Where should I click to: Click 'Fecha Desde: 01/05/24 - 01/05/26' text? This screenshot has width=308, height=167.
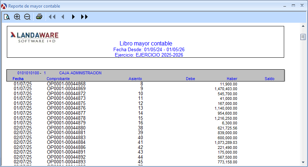click(149, 49)
